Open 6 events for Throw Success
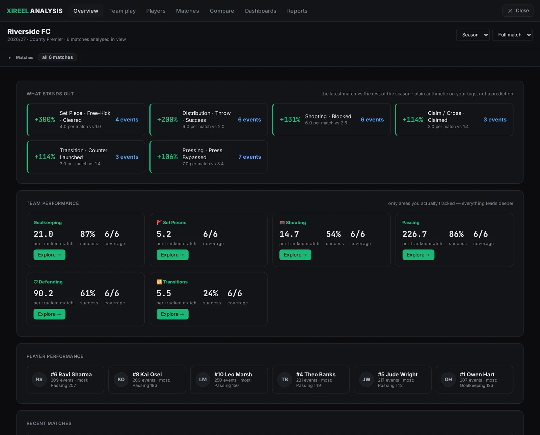 click(249, 120)
